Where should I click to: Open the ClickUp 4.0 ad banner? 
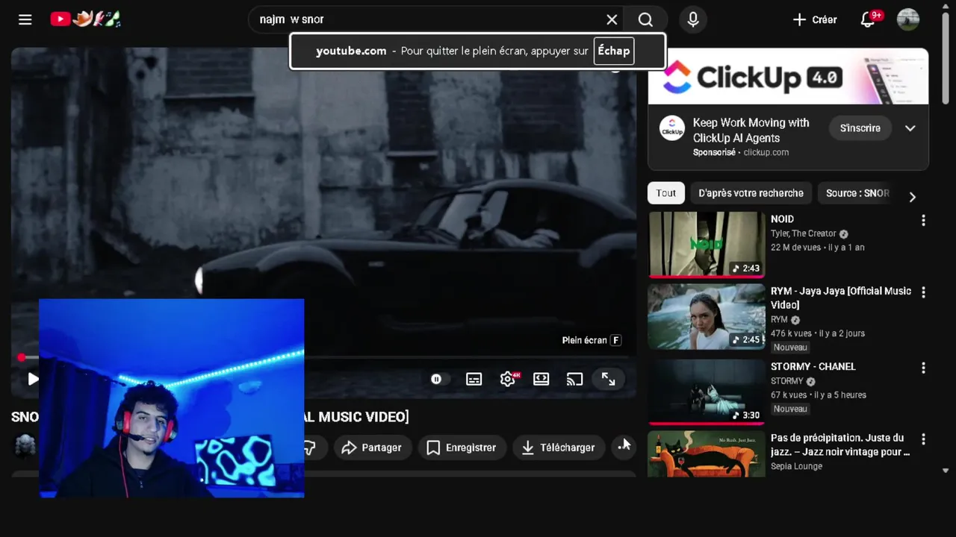pyautogui.click(x=788, y=76)
